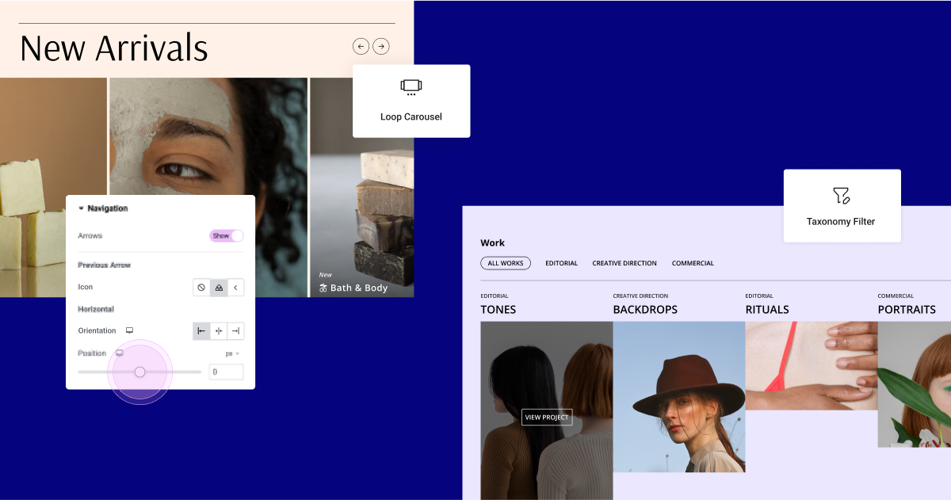The image size is (951, 500).
Task: Click the Orientation responsive device icon
Action: click(x=129, y=330)
